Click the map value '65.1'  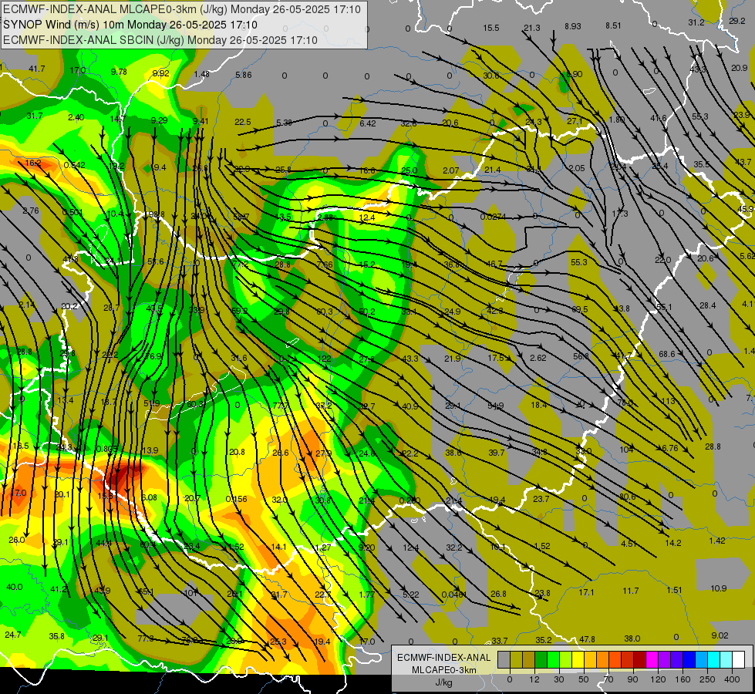146,592
